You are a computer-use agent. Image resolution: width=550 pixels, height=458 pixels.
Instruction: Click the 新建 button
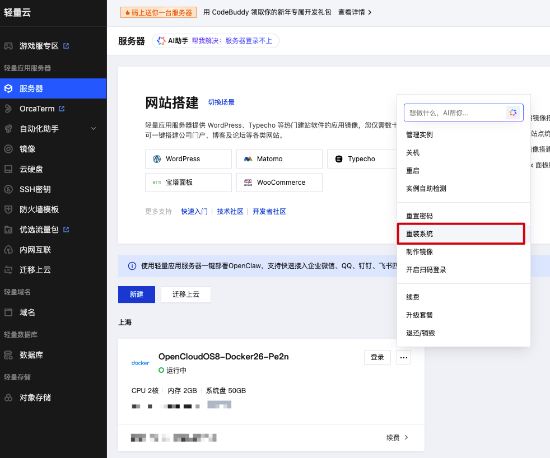[137, 294]
